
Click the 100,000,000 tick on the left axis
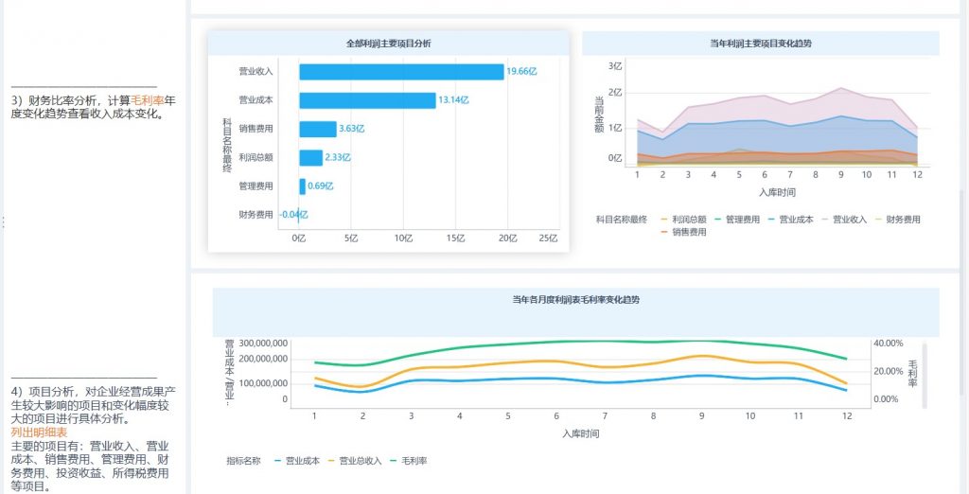(x=263, y=383)
